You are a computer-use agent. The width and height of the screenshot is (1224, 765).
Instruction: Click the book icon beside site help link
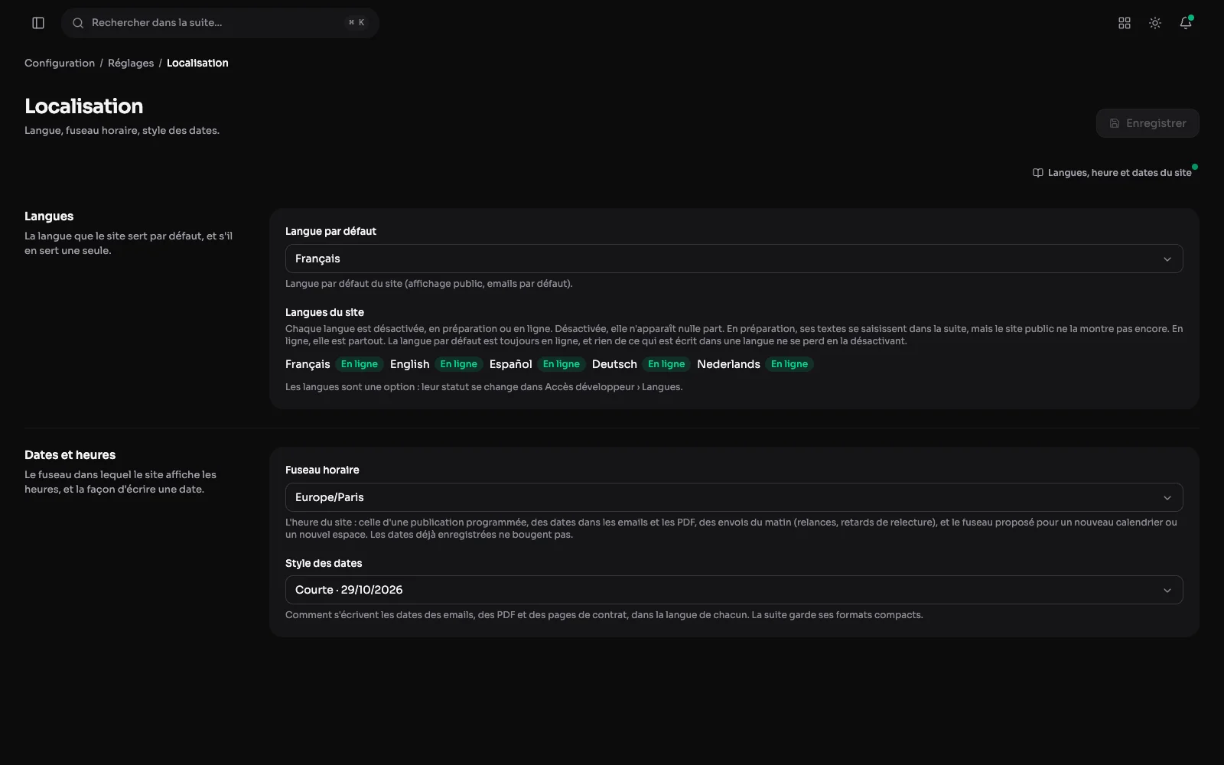coord(1038,173)
